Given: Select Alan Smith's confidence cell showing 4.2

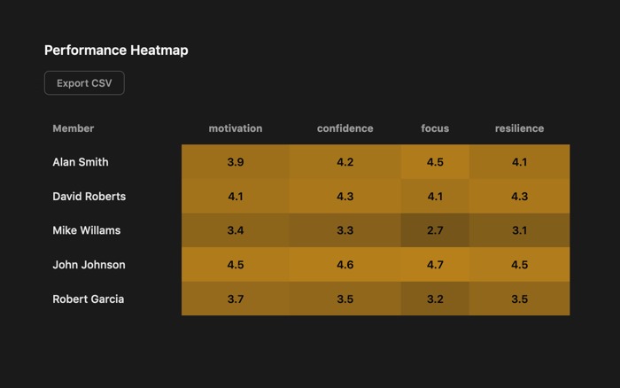Looking at the screenshot, I should [x=345, y=162].
